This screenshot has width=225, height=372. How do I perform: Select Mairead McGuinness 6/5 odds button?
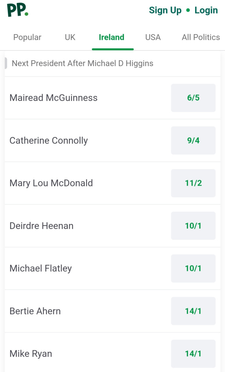pyautogui.click(x=193, y=98)
